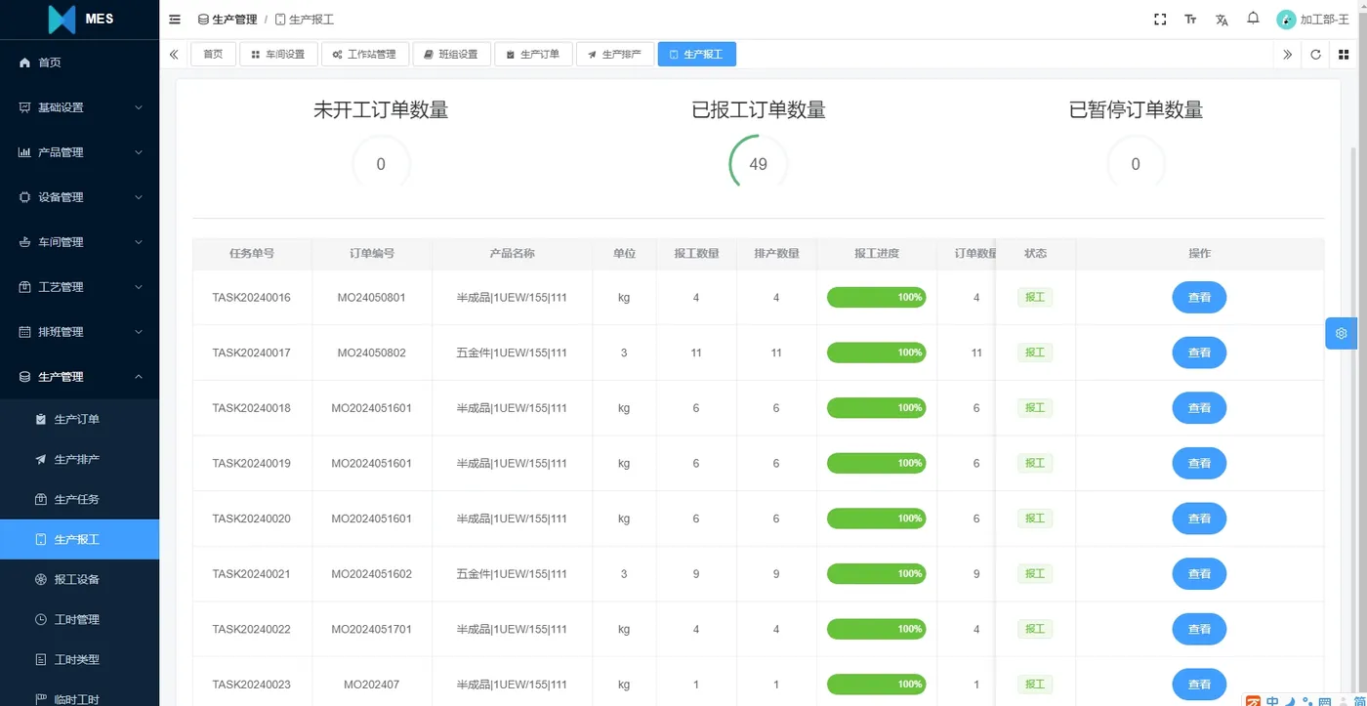
Task: Toggle fullscreen mode via the expand icon
Action: click(x=1159, y=19)
